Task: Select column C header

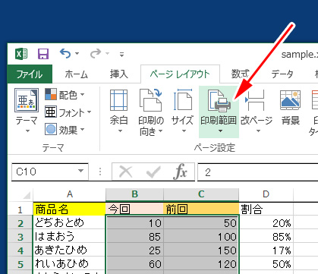Action: (x=201, y=194)
